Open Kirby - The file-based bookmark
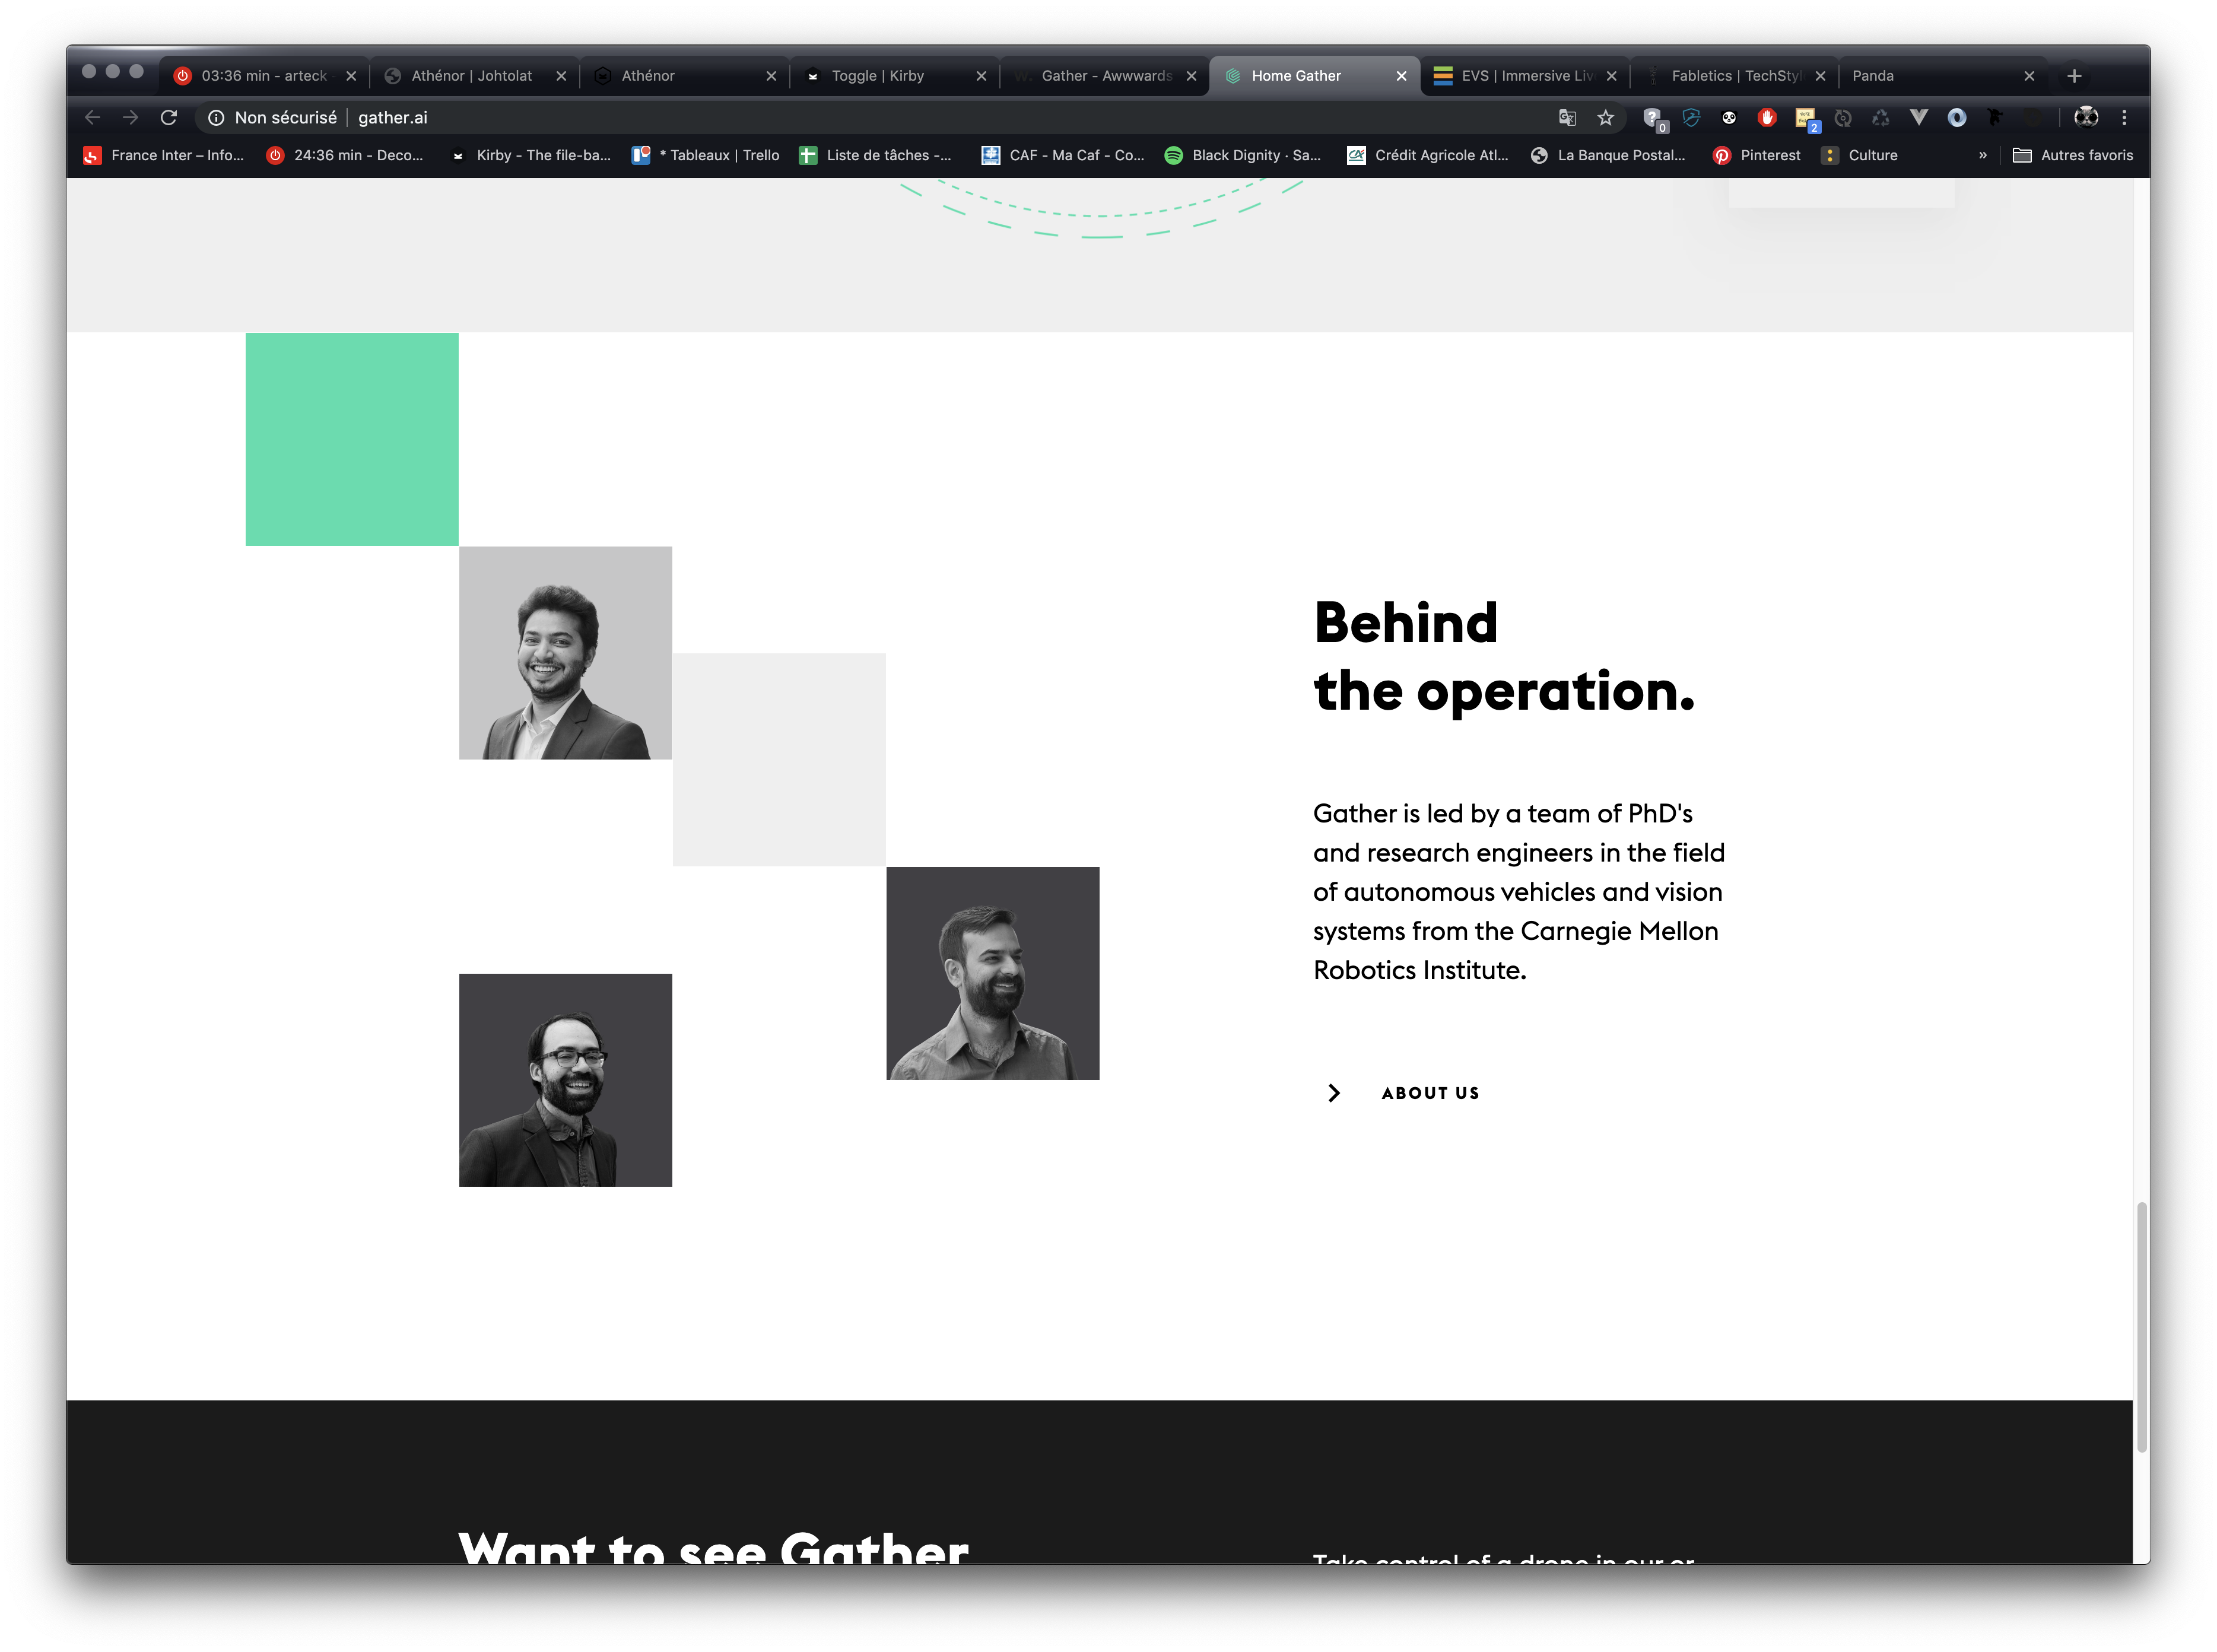The height and width of the screenshot is (1652, 2217). click(x=529, y=156)
